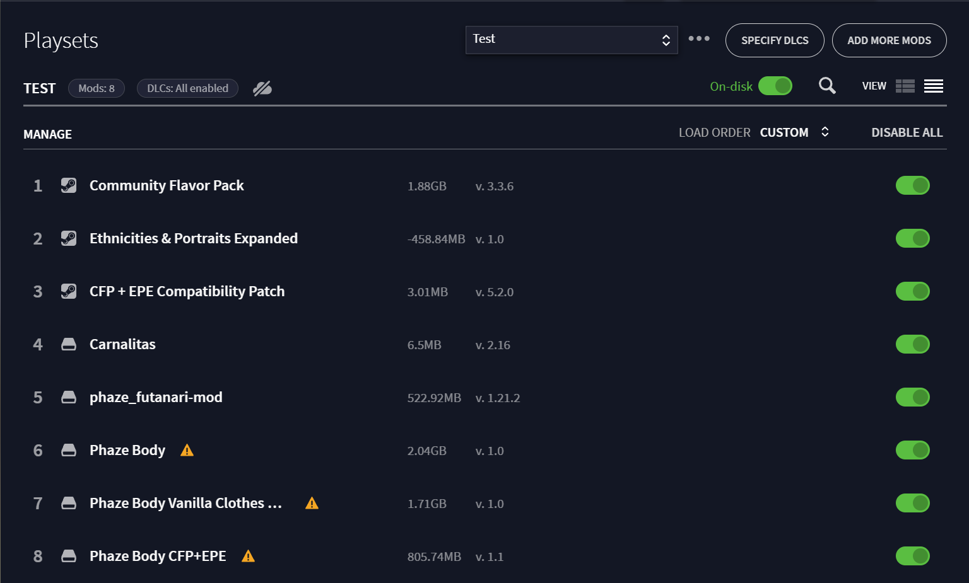The width and height of the screenshot is (969, 583).
Task: Click the local disk icon for Carnalitas
Action: (x=69, y=344)
